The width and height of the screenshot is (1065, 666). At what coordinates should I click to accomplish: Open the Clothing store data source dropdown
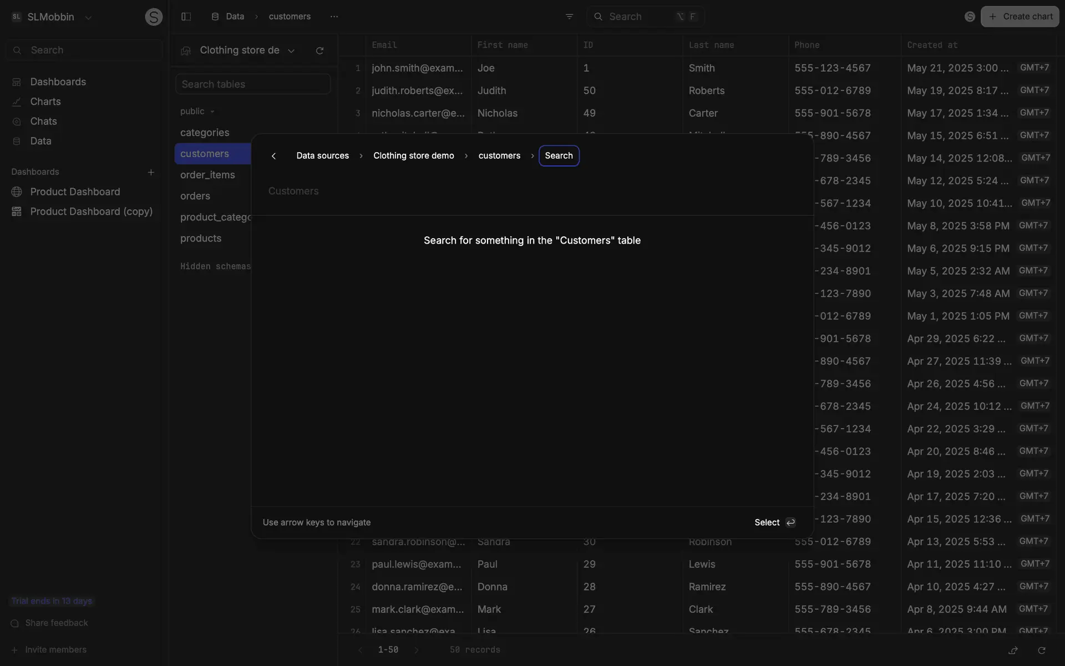pos(291,51)
